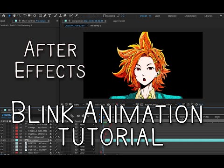Mute audio of the Pre-comp 1 layer

click(4, 140)
